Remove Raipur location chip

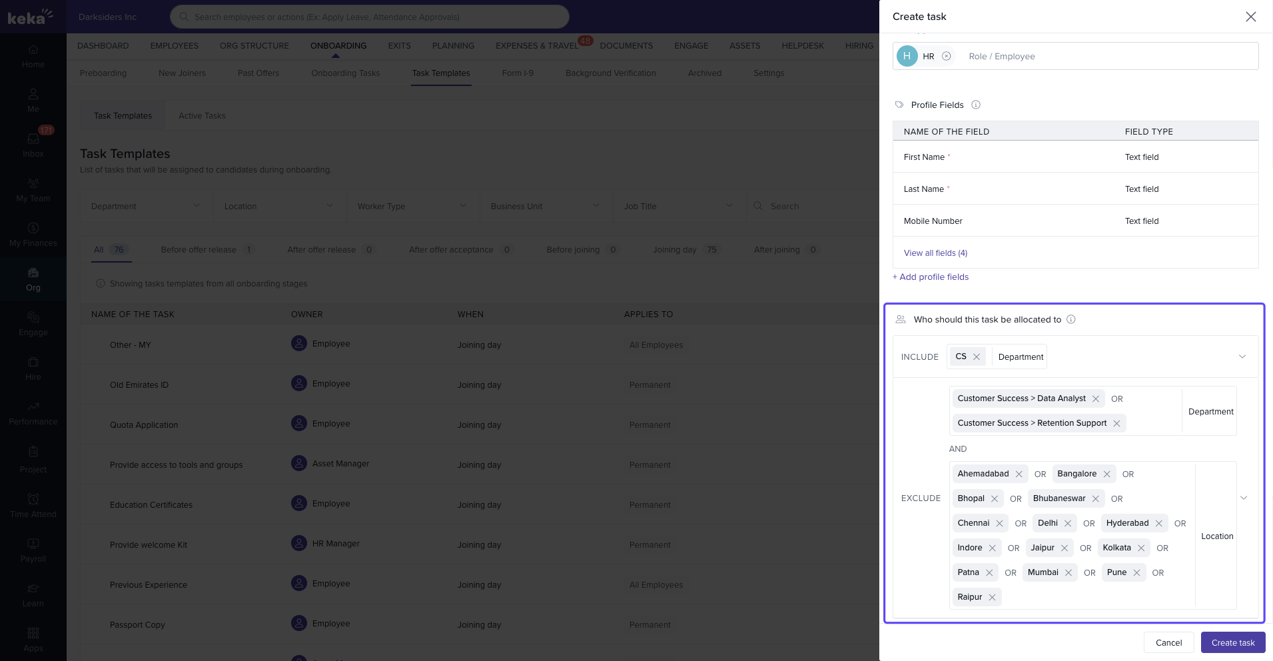coord(992,598)
